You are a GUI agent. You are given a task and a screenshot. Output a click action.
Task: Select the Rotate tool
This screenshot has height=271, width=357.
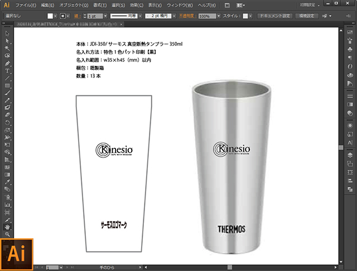pyautogui.click(x=7, y=123)
